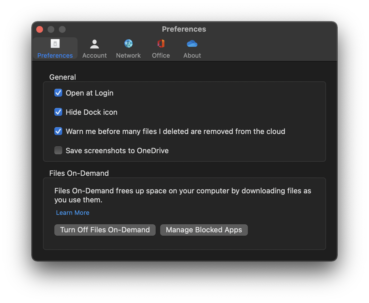Click the Preferences switch icon in toolbar

click(55, 44)
